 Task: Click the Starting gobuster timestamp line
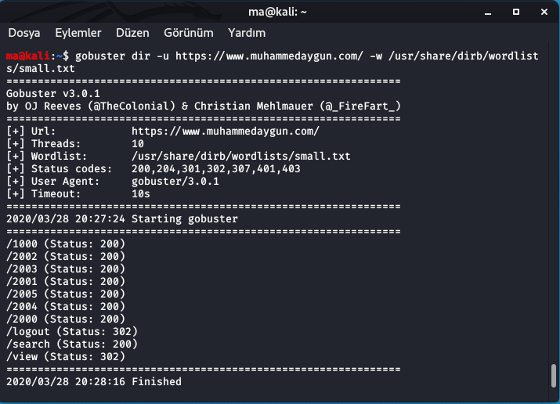(x=121, y=218)
